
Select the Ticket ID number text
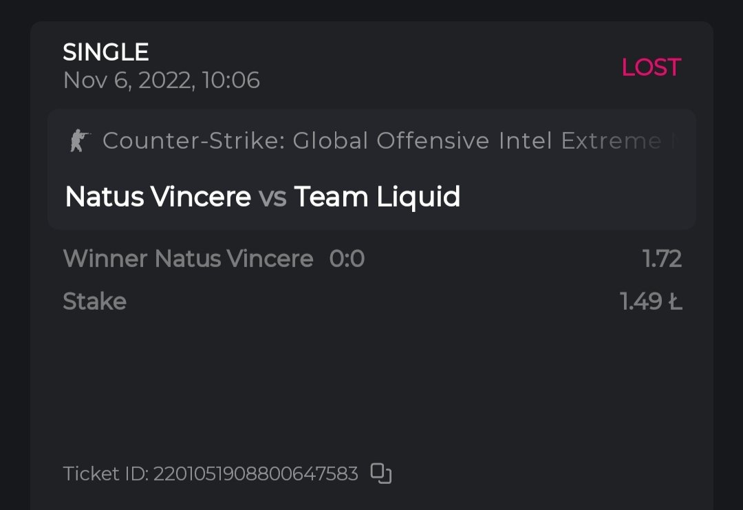(x=255, y=474)
